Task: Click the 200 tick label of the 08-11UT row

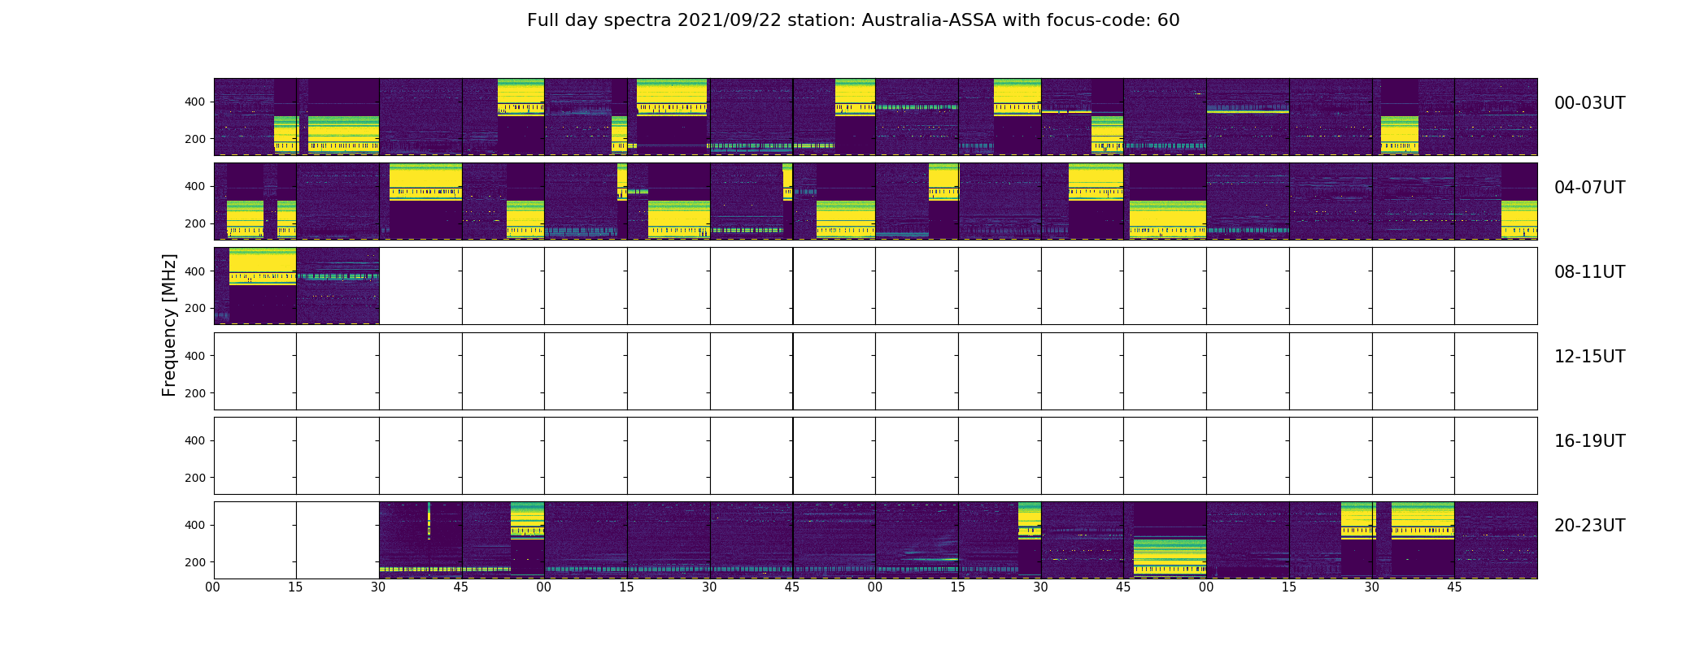Action: 195,308
